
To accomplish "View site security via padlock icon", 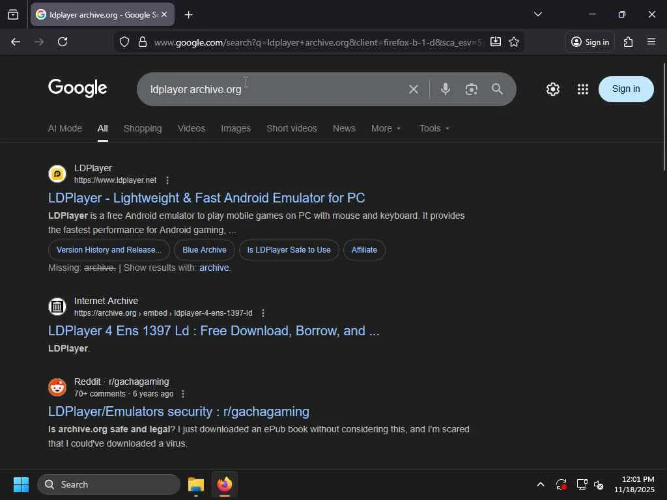I will pyautogui.click(x=143, y=42).
